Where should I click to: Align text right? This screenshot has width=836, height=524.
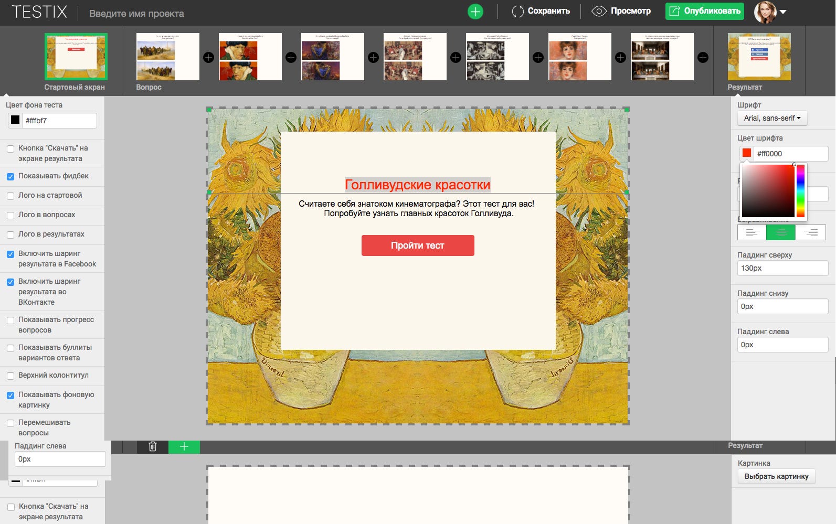point(811,232)
